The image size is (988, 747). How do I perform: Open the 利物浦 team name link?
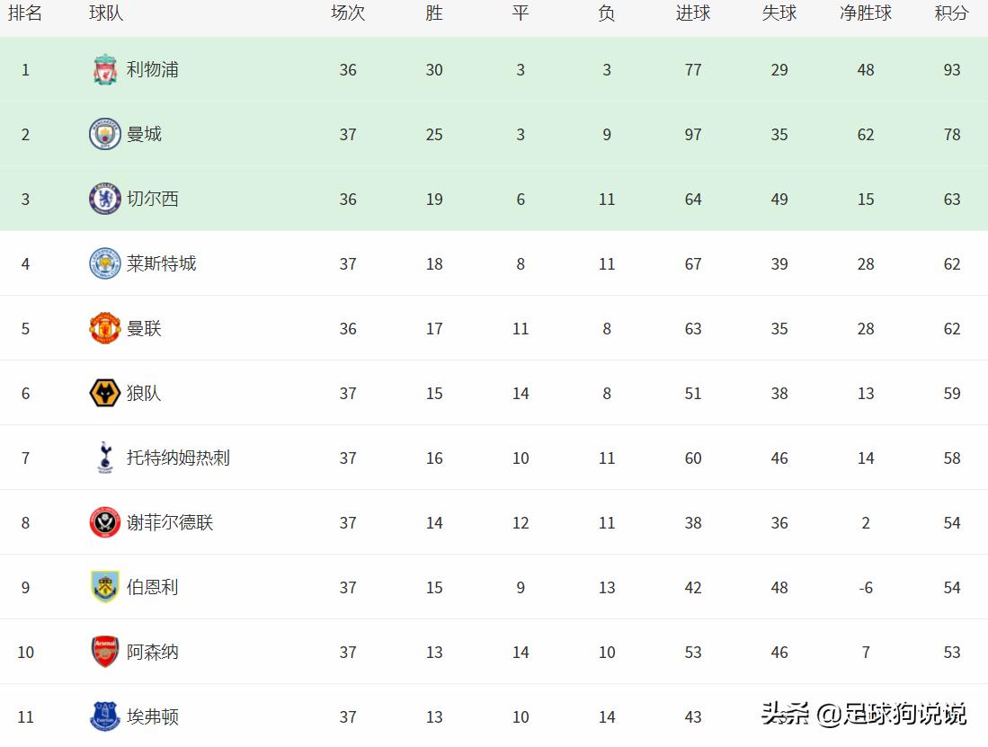pyautogui.click(x=152, y=70)
